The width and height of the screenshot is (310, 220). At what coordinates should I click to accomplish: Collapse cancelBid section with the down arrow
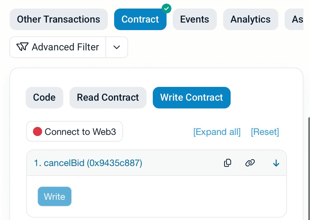[x=276, y=163]
